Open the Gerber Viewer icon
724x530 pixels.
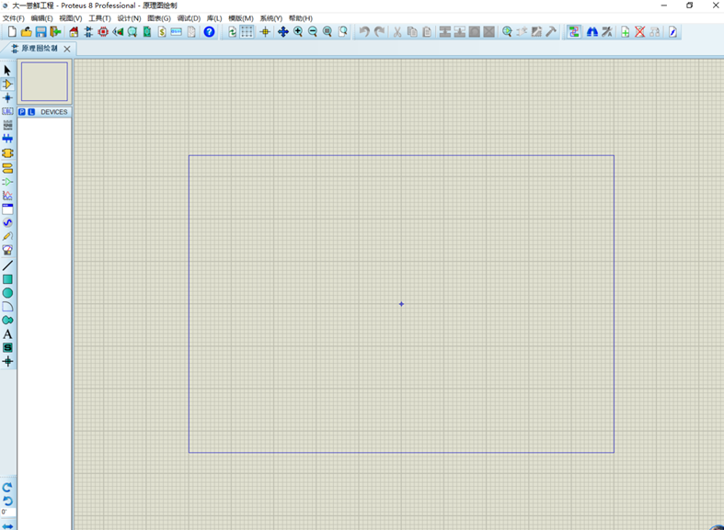click(132, 32)
